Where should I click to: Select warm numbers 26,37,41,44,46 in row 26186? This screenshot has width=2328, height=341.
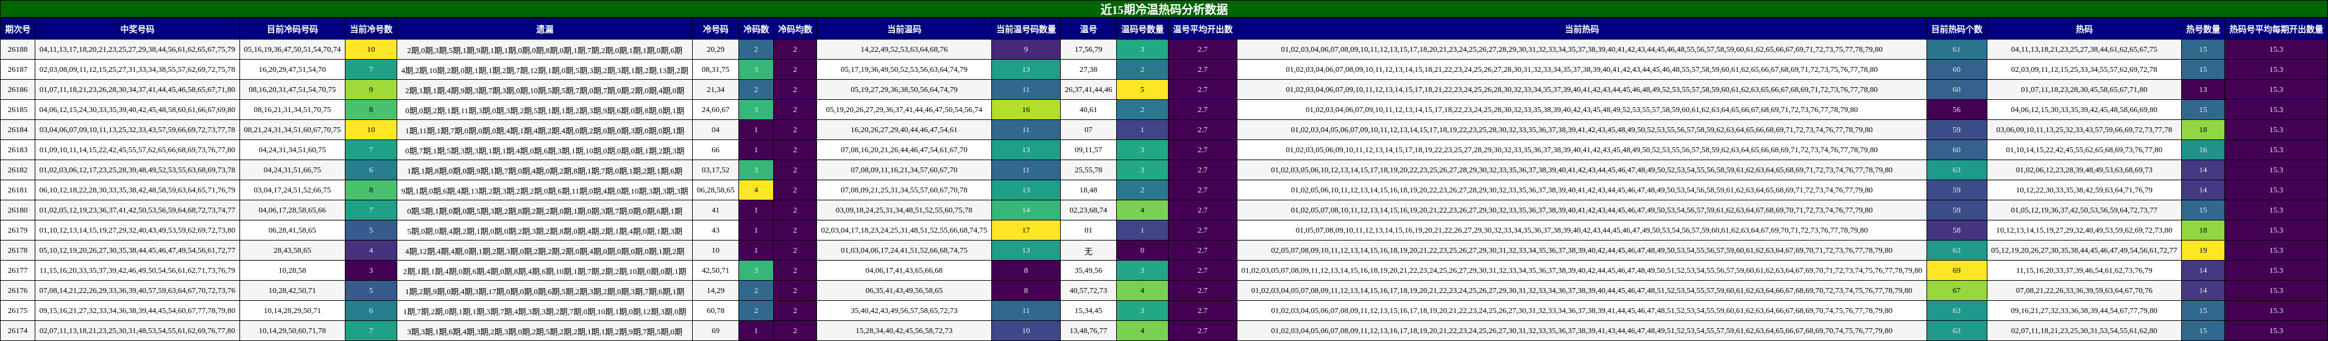pos(1088,90)
